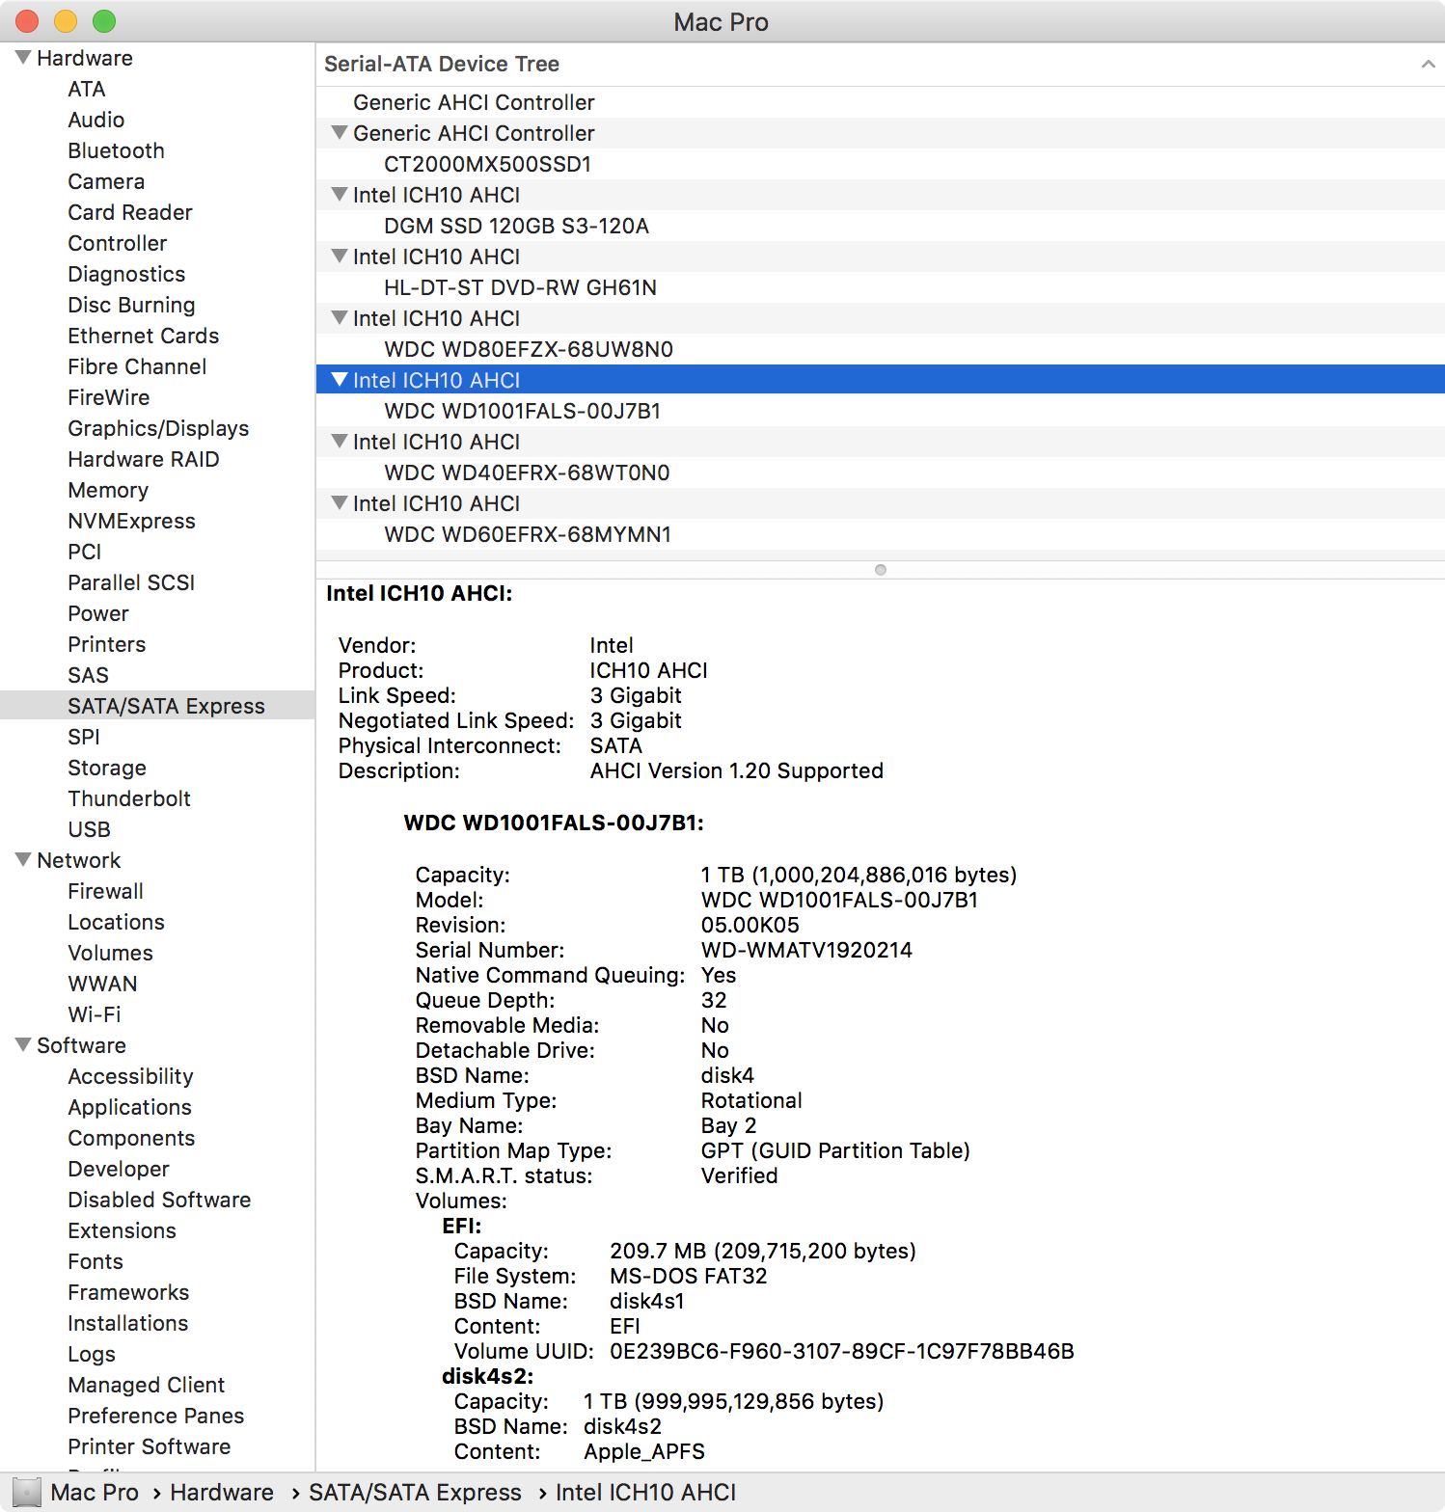Click the green zoom window button

tap(104, 21)
